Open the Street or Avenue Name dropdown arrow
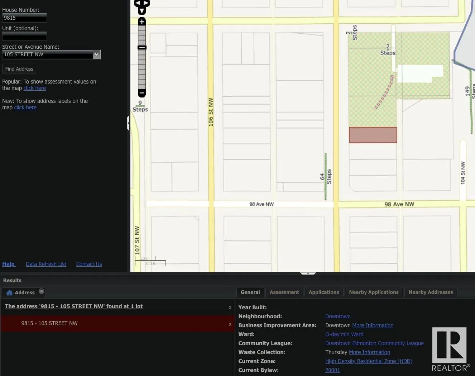This screenshot has height=376, width=475. point(96,54)
